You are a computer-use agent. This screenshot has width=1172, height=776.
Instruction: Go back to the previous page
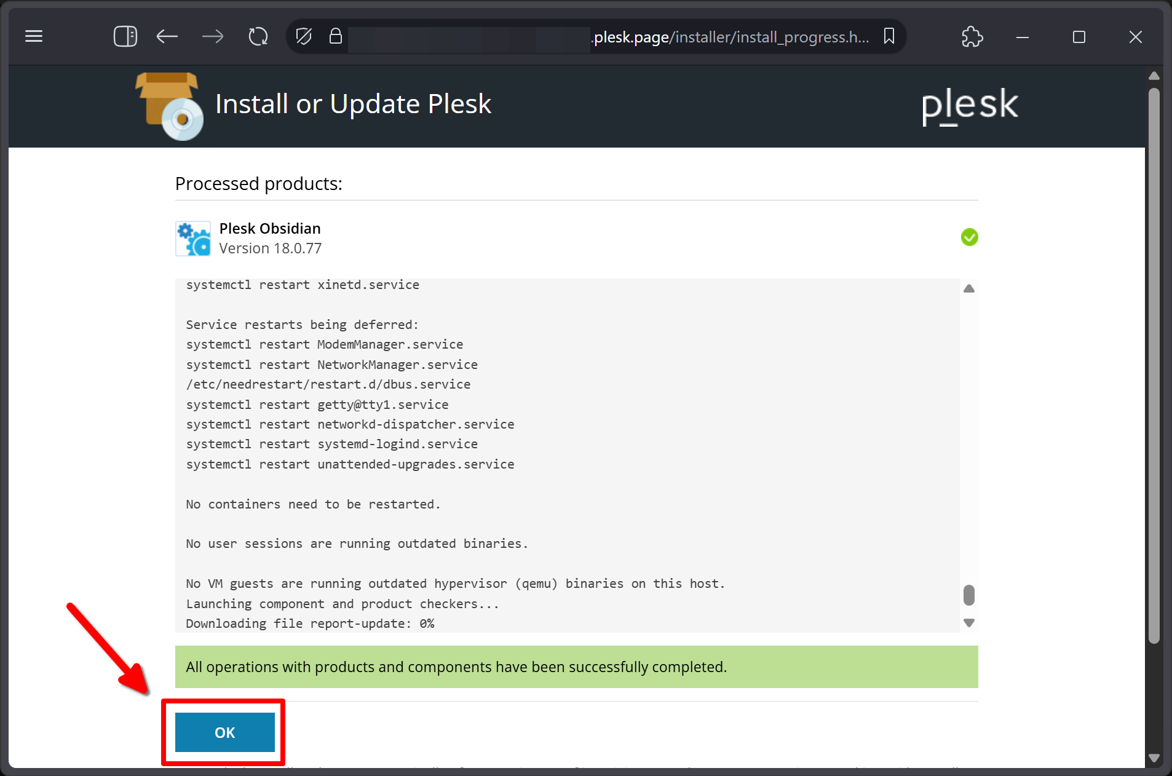[167, 37]
